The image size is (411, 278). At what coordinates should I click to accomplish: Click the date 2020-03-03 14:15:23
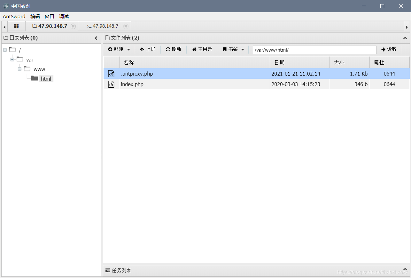pyautogui.click(x=296, y=84)
